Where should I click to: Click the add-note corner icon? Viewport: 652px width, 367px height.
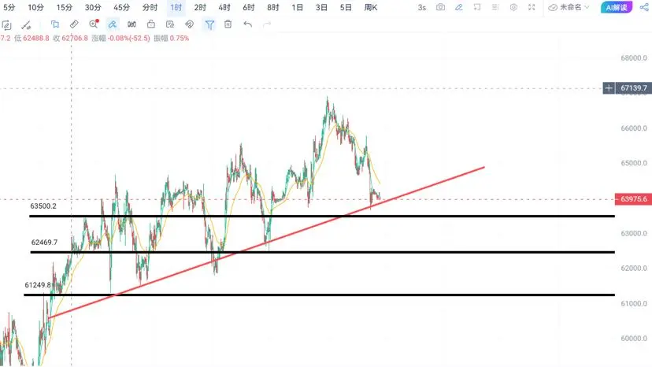click(477, 7)
